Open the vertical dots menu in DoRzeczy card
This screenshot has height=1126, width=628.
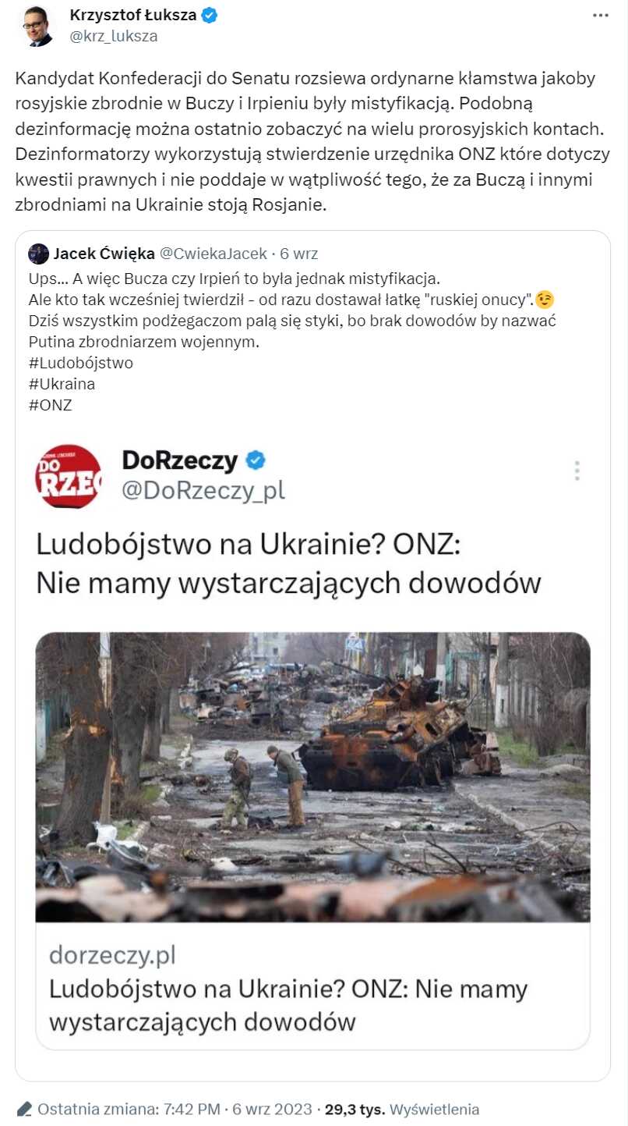coord(577,471)
